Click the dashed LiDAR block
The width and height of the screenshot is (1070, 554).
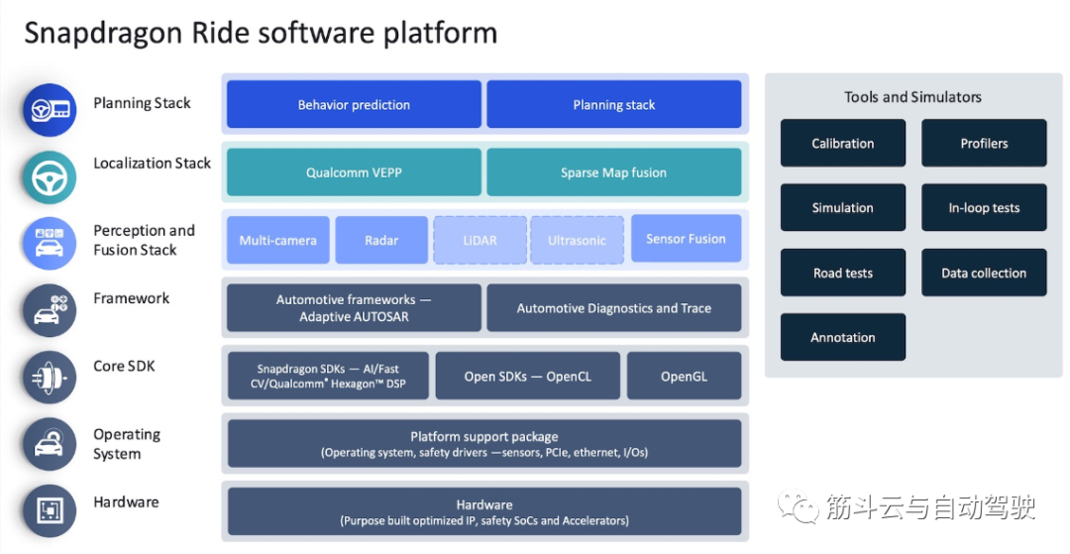click(480, 240)
